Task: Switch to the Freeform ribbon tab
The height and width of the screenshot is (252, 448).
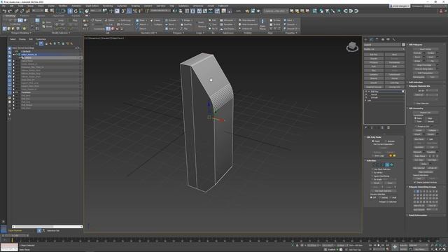Action: [25, 15]
